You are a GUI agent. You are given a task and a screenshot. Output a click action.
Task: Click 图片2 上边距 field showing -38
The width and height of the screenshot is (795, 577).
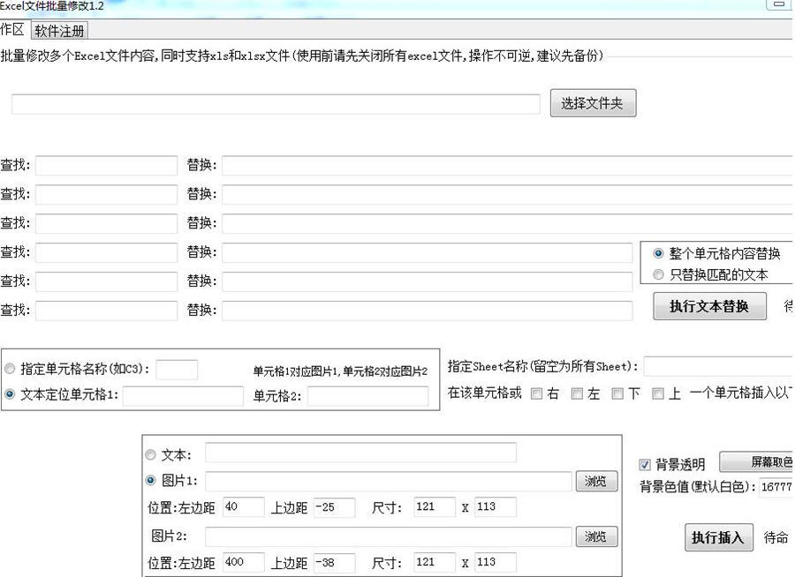[334, 562]
